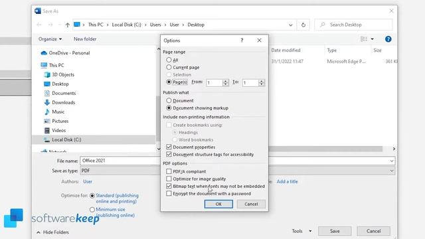Open the Tools dropdown menu
425x239 pixels.
pyautogui.click(x=301, y=231)
